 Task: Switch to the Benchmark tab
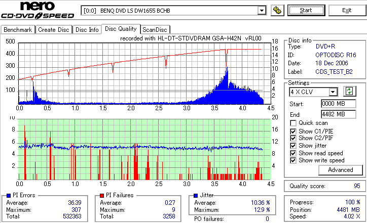(18, 30)
